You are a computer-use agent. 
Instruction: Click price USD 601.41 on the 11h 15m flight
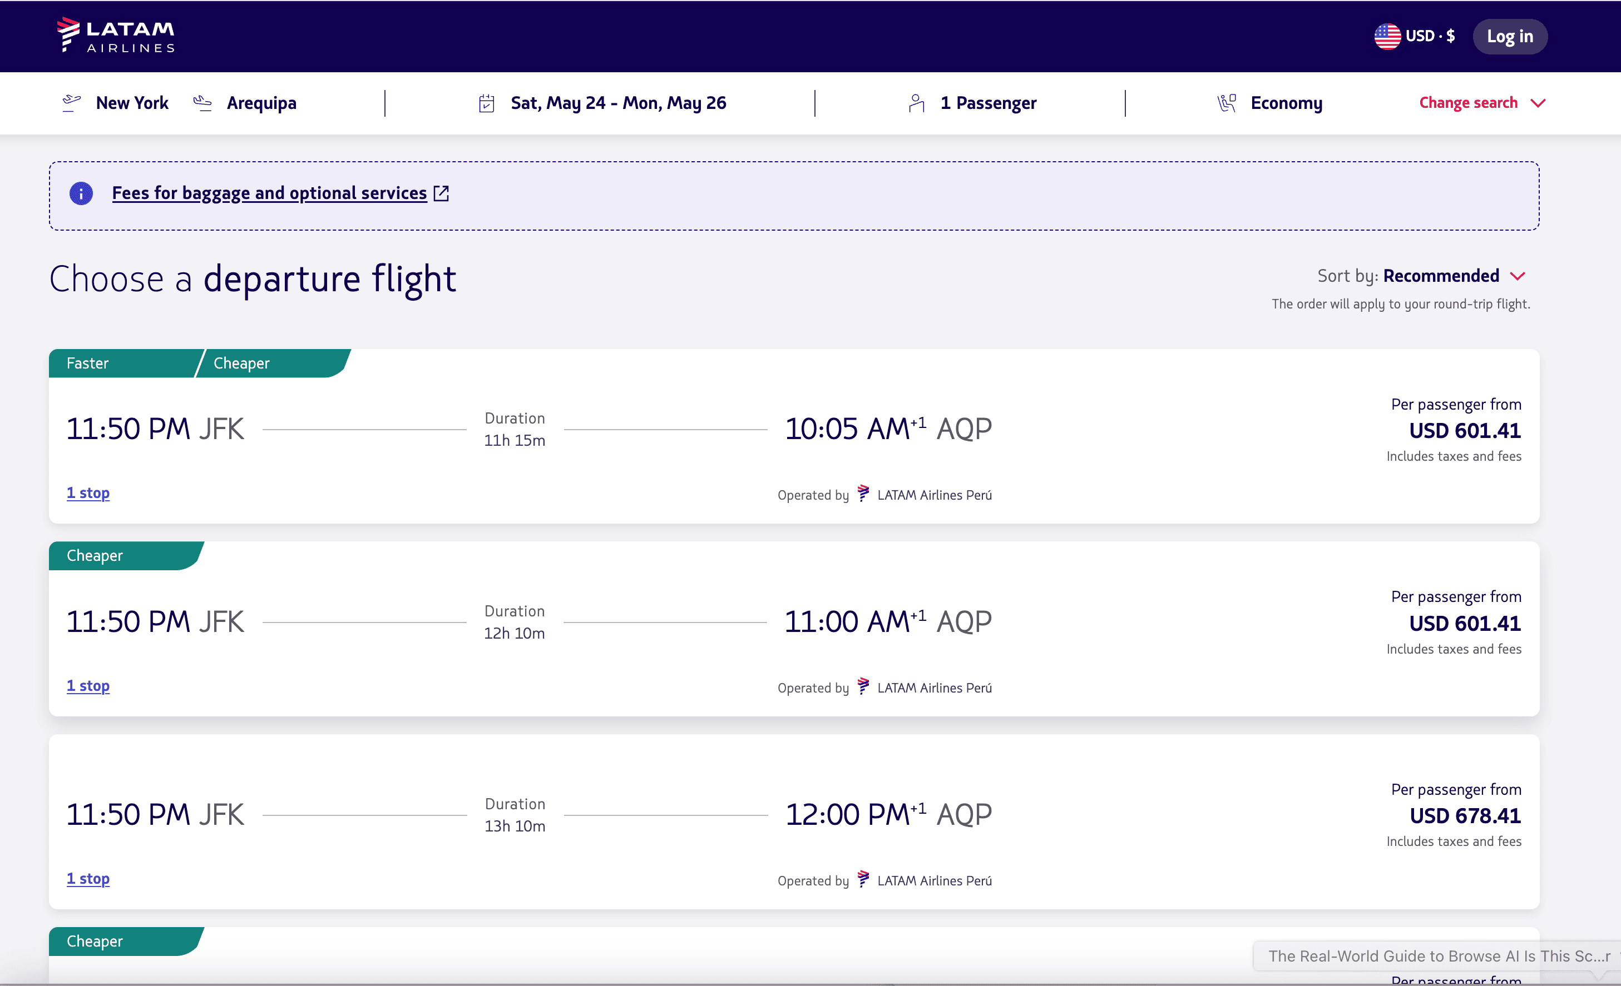[x=1465, y=431]
